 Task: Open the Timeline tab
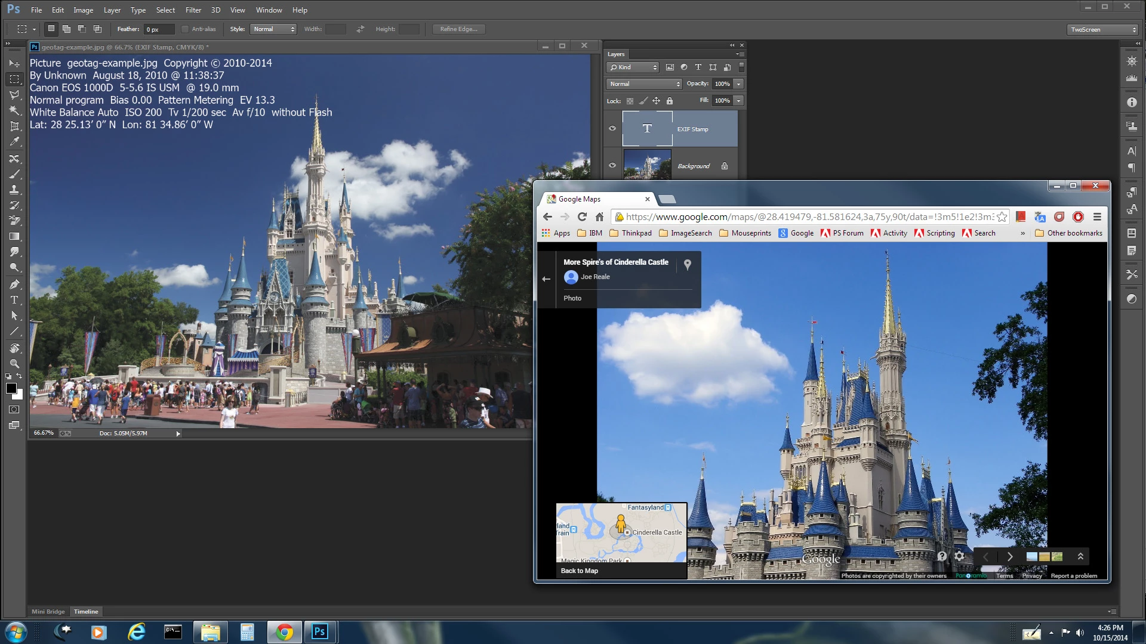(86, 611)
